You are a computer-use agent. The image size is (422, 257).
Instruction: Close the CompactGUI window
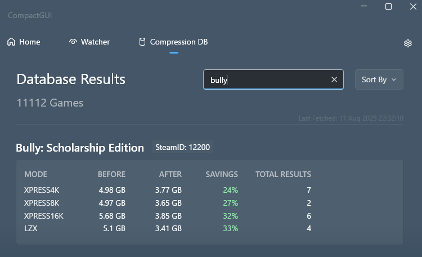point(413,7)
